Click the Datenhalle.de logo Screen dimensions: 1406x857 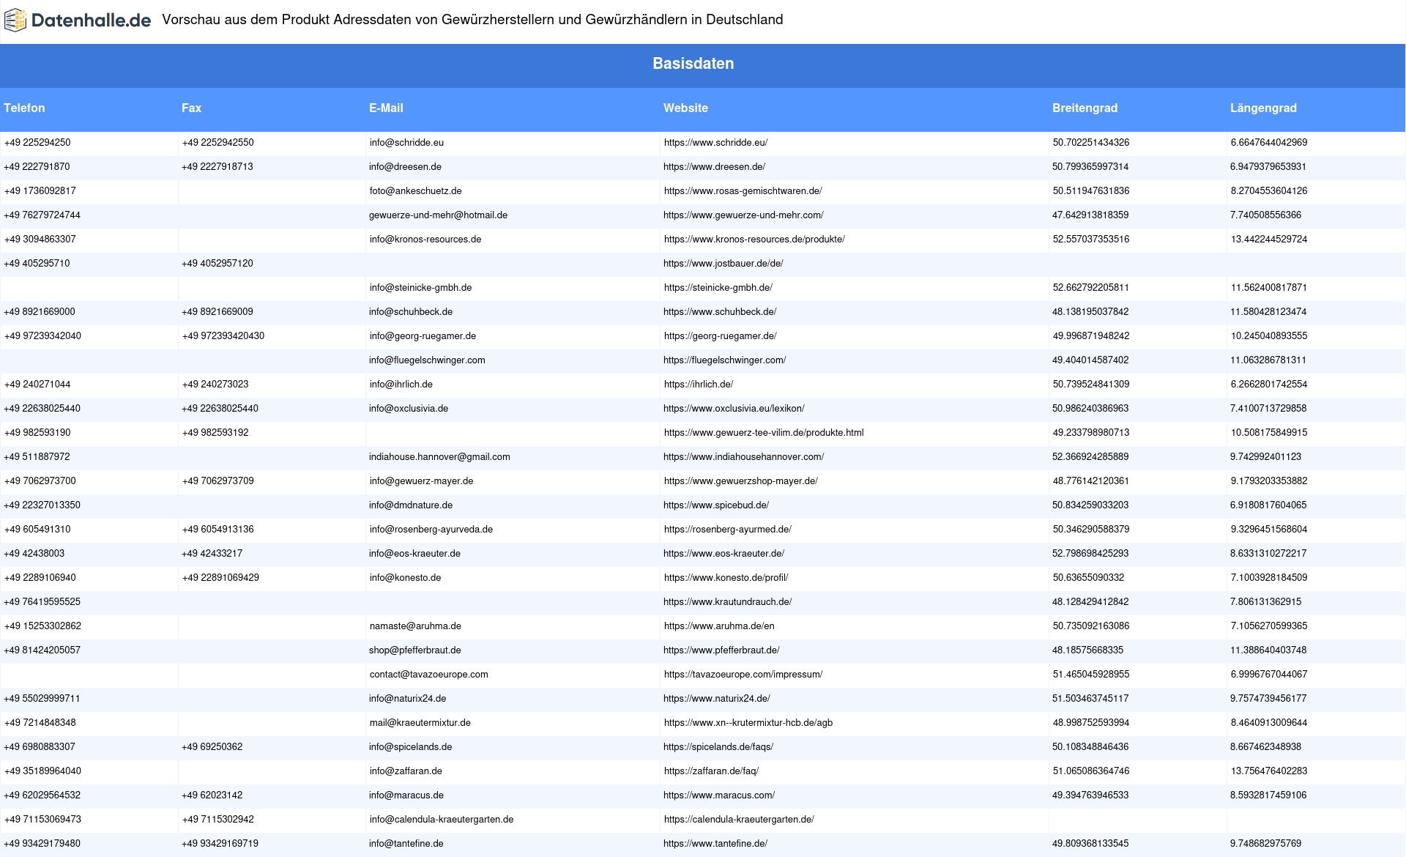(78, 21)
